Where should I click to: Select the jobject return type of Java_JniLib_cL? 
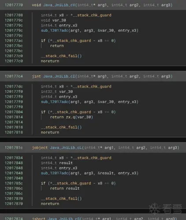(40, 147)
